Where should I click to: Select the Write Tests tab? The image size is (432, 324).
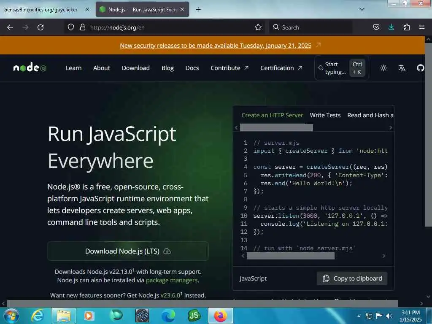[325, 115]
